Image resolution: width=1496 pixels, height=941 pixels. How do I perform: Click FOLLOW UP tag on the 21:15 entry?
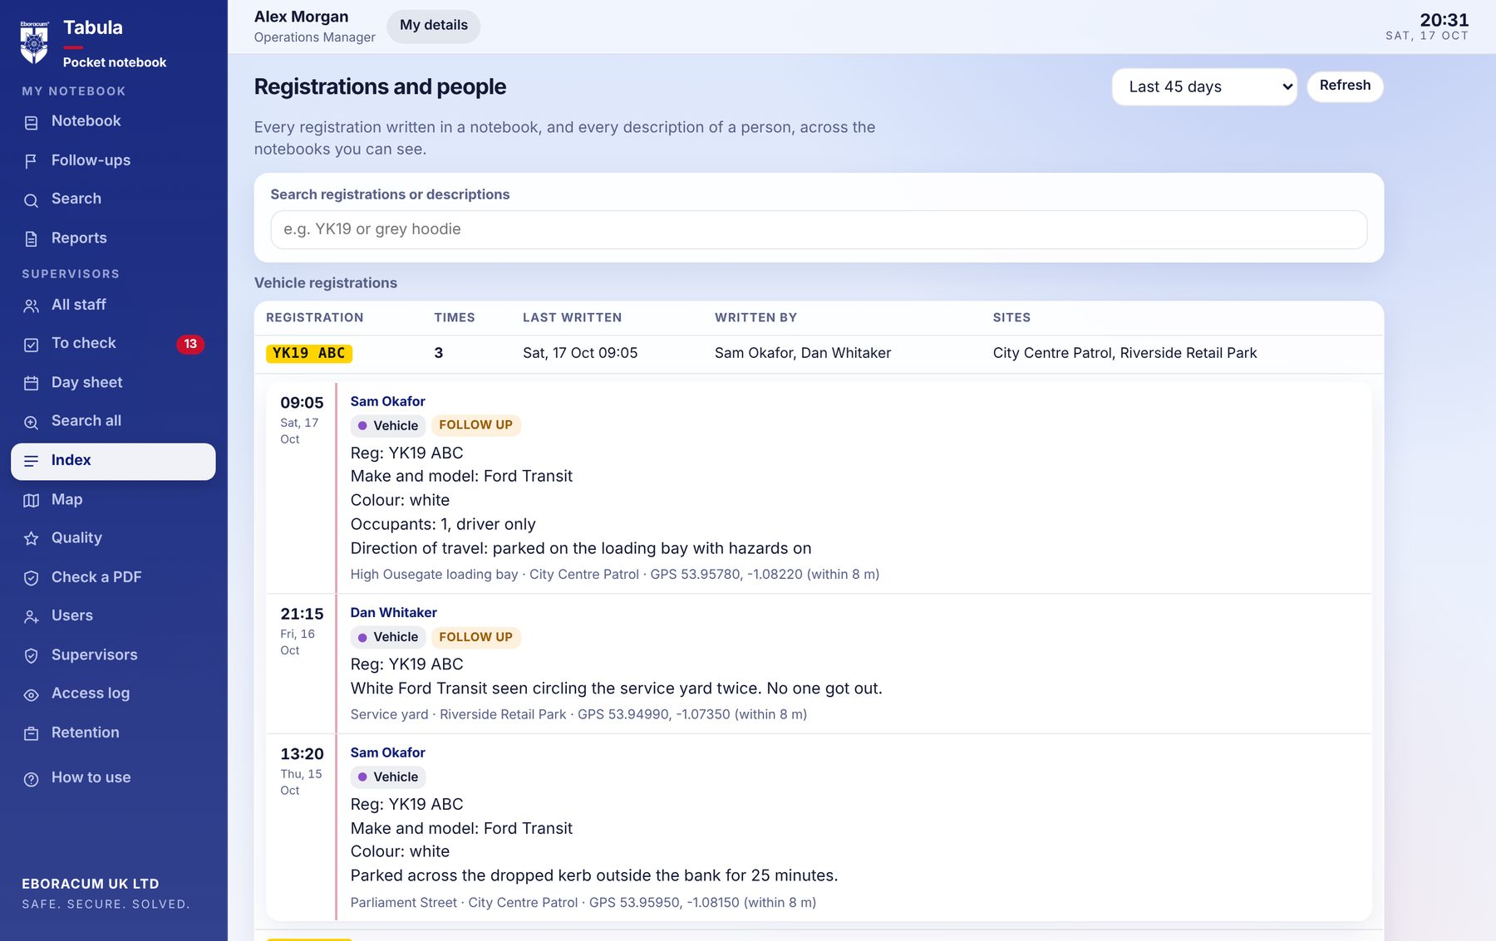(x=475, y=638)
